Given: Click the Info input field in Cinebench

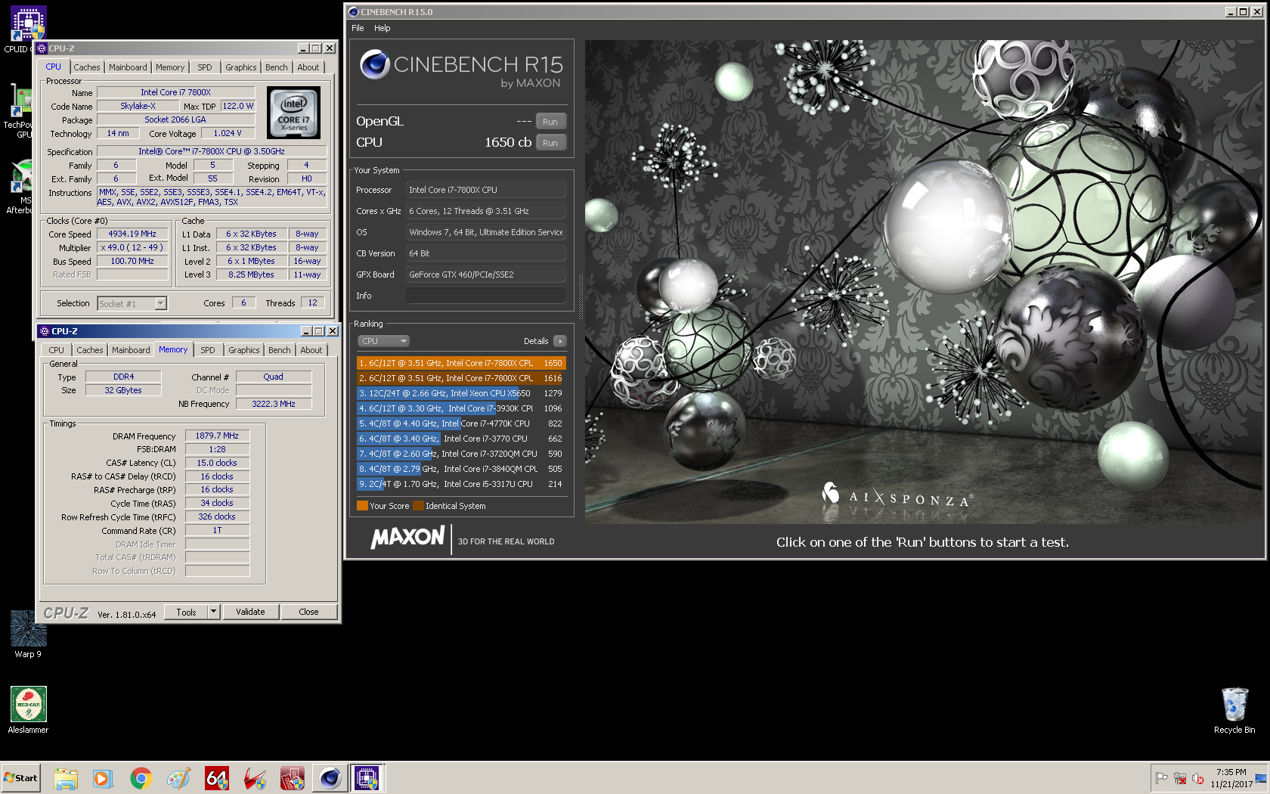Looking at the screenshot, I should (486, 296).
